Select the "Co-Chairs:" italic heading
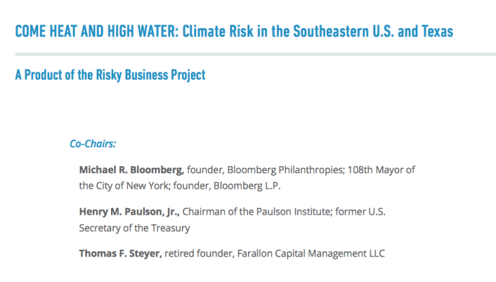496x282 pixels. (93, 144)
